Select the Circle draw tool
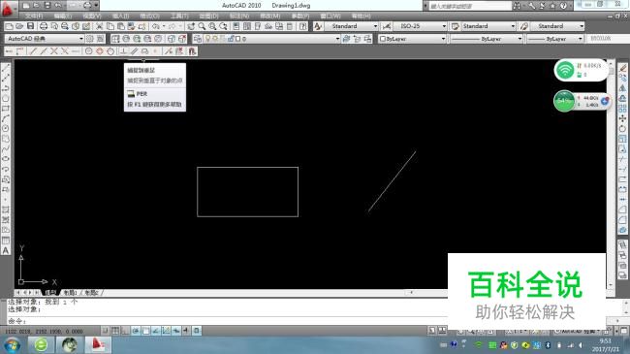This screenshot has width=630, height=354. (6, 128)
